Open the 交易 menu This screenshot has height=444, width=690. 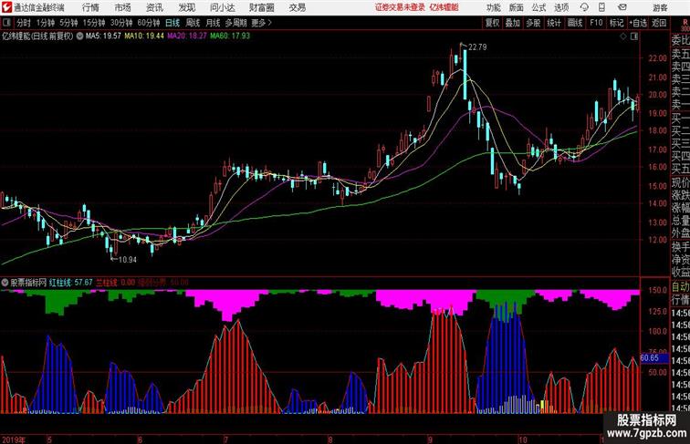pos(297,7)
